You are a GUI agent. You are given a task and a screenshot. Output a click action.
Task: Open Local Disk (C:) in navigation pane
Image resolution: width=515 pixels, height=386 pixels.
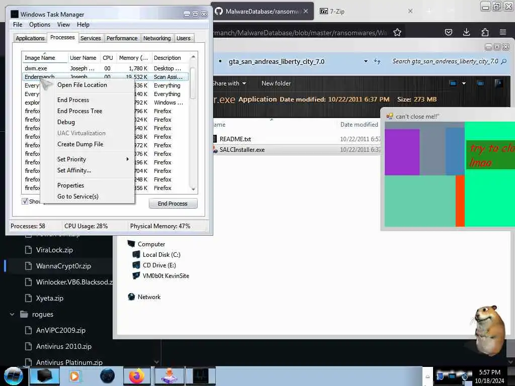click(161, 255)
